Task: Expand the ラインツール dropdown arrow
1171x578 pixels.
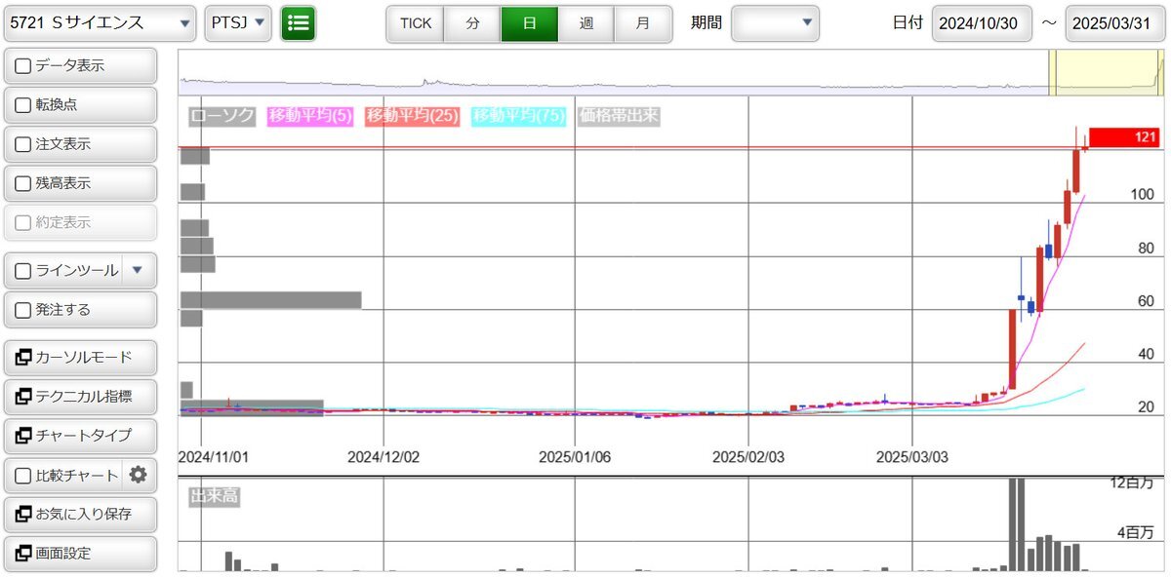Action: tap(137, 270)
